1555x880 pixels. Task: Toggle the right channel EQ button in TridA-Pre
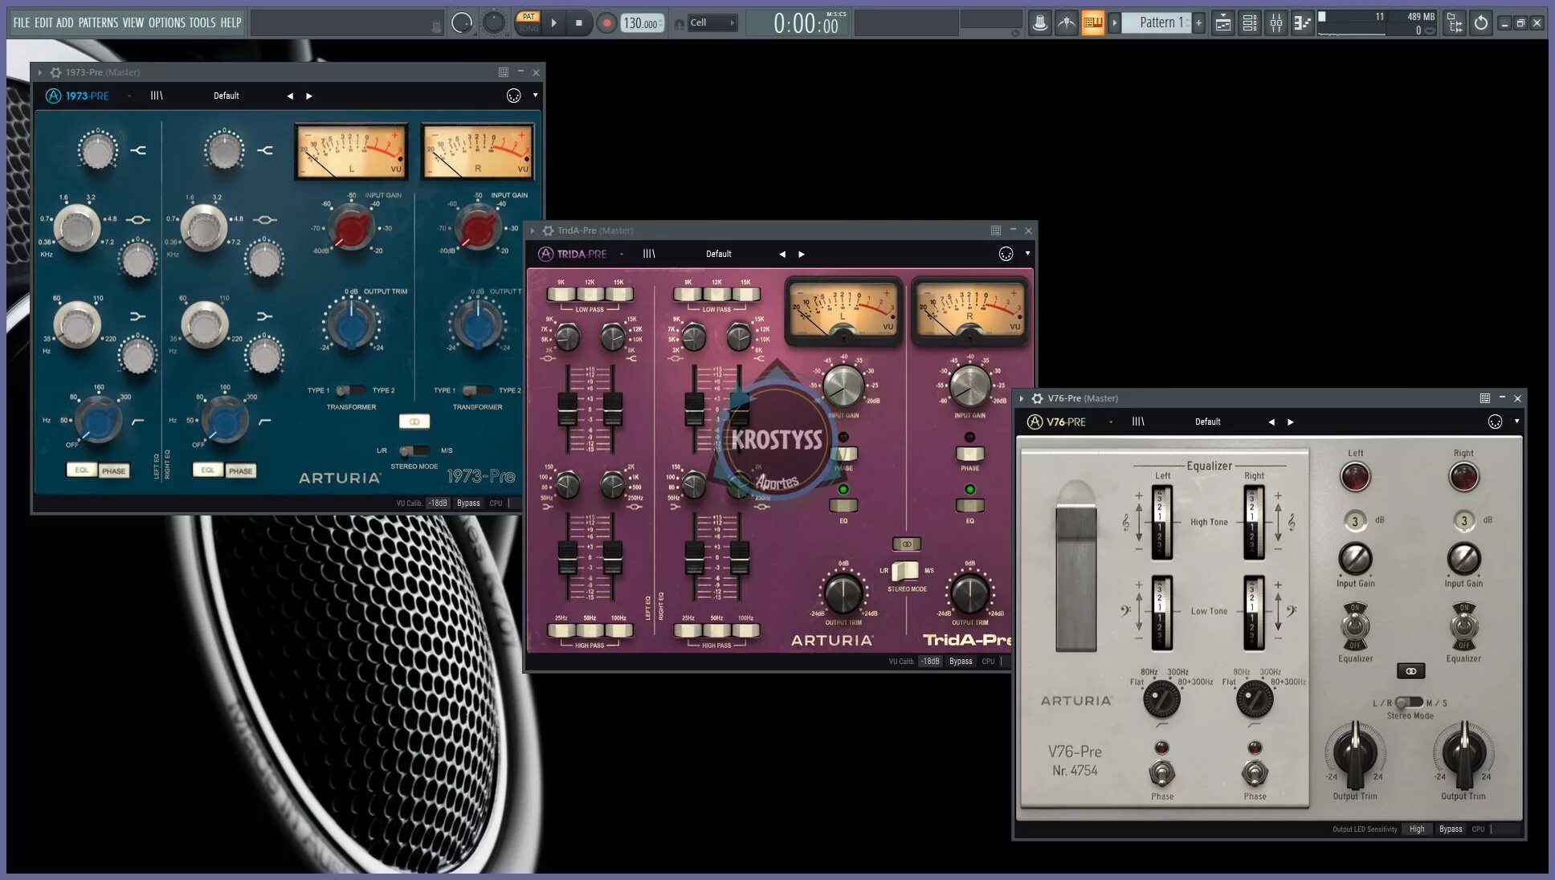tap(969, 505)
